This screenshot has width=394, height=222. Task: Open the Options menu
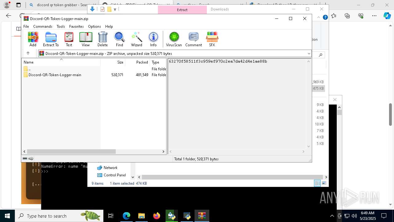pos(94,27)
